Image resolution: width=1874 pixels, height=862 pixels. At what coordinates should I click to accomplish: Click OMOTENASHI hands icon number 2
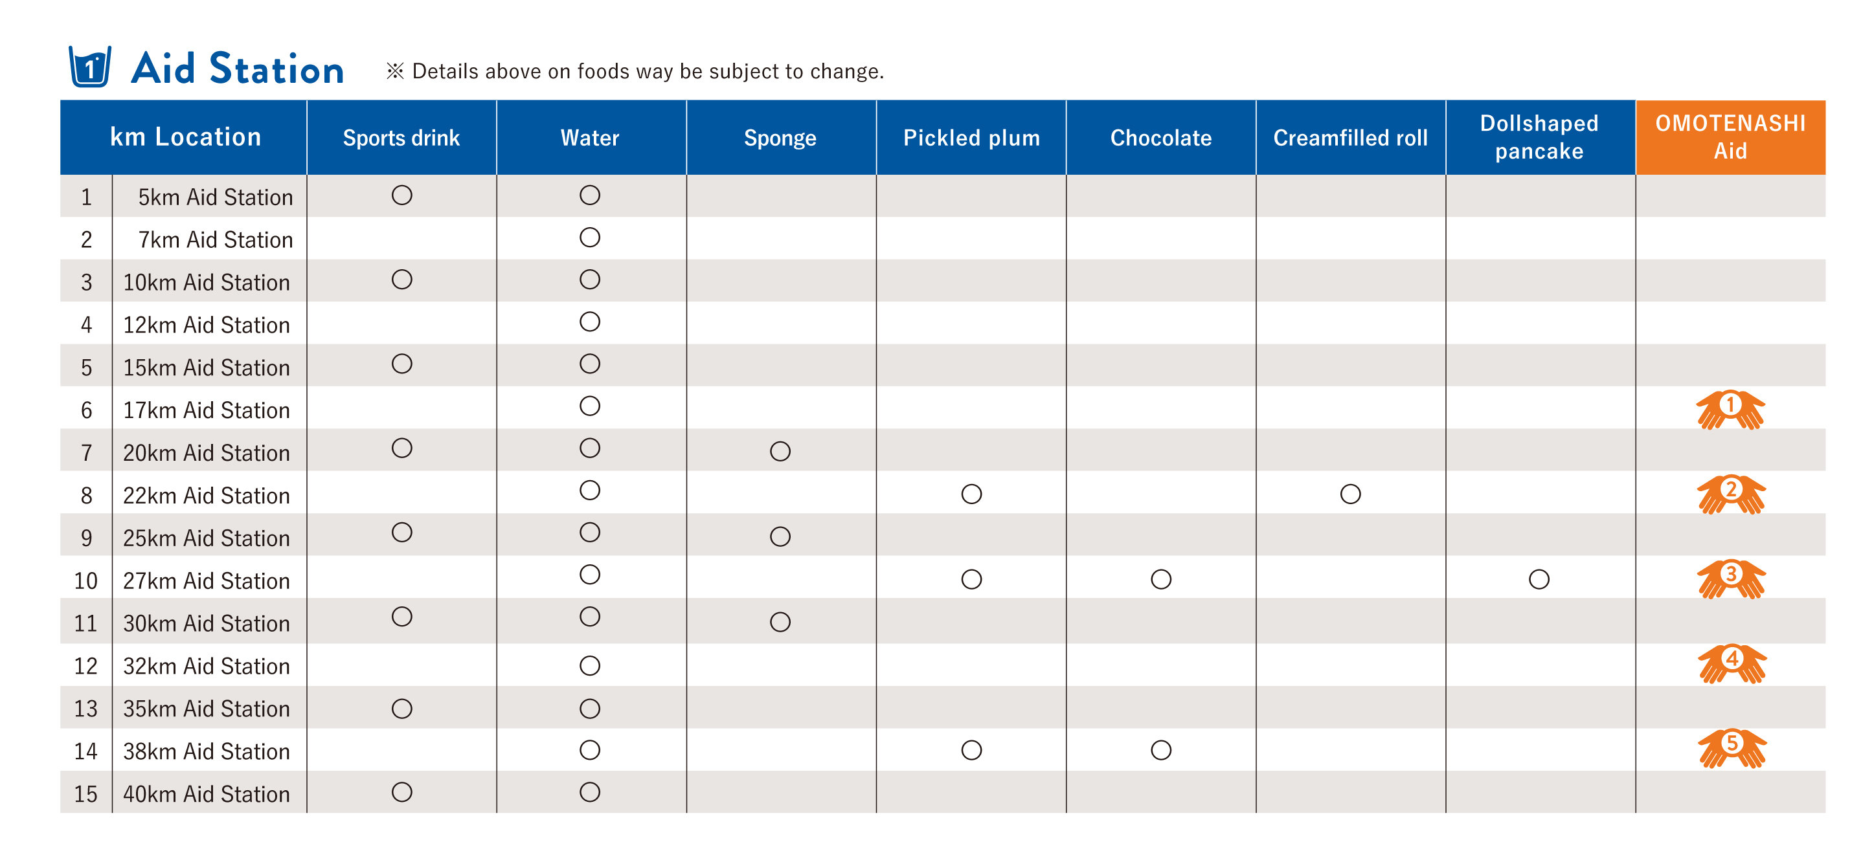[1731, 494]
